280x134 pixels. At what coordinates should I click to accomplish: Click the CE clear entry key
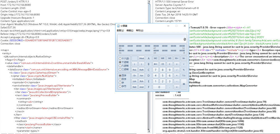(162, 64)
